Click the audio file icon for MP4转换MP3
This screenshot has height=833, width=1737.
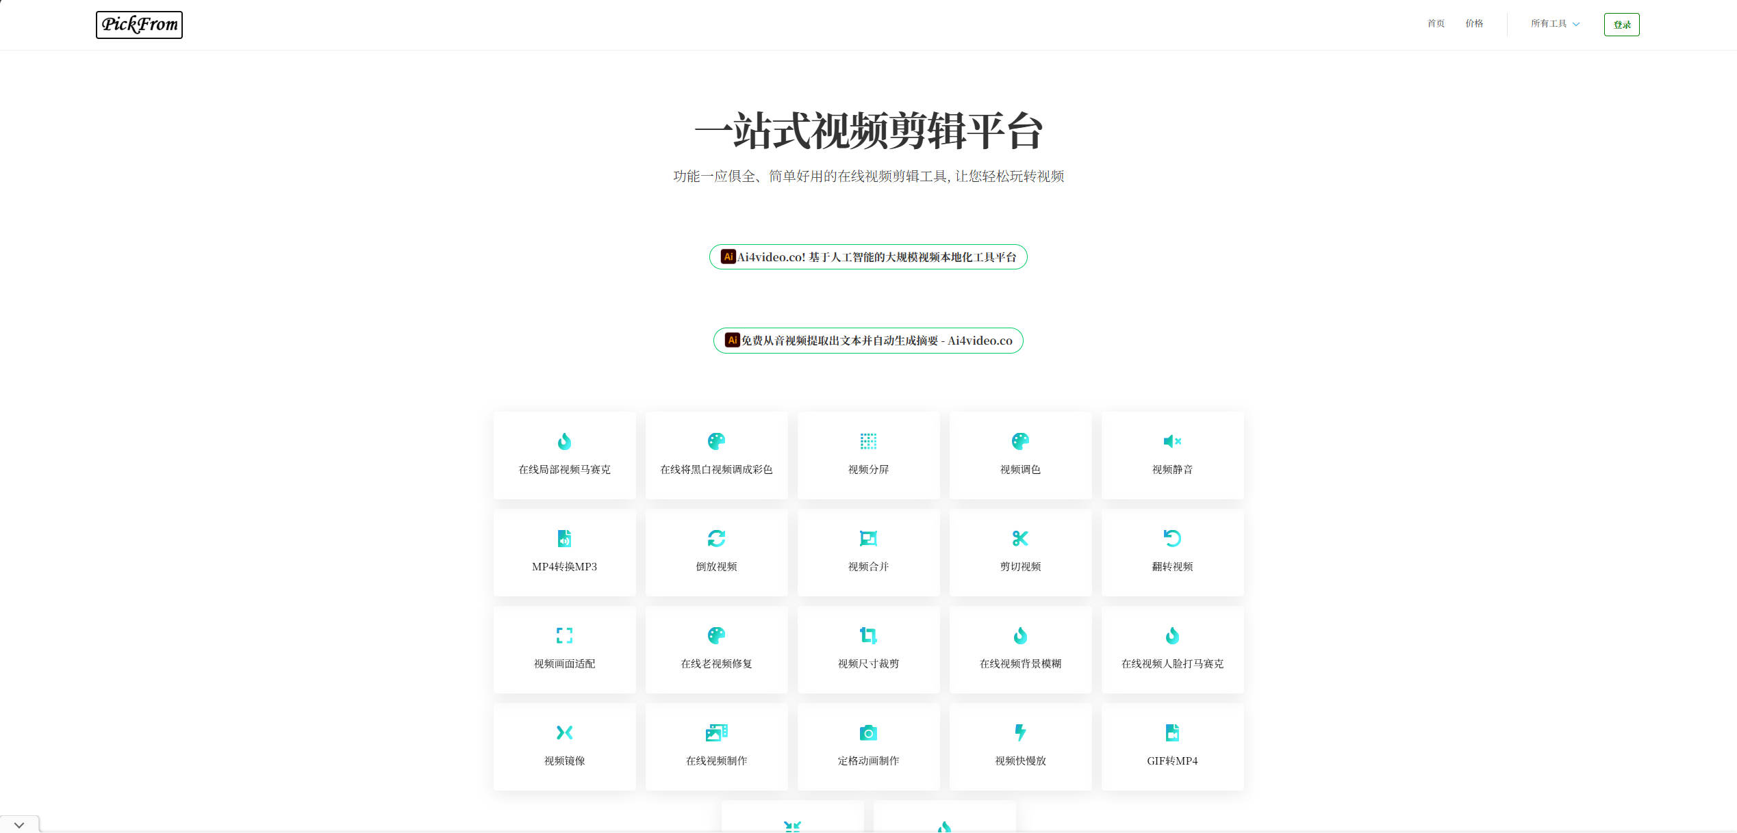coord(564,538)
